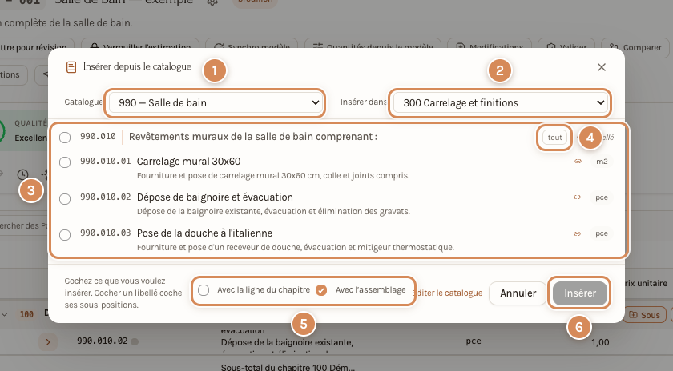Click the tout button on row 990.010
Viewport: 673px width, 371px height.
coord(554,138)
